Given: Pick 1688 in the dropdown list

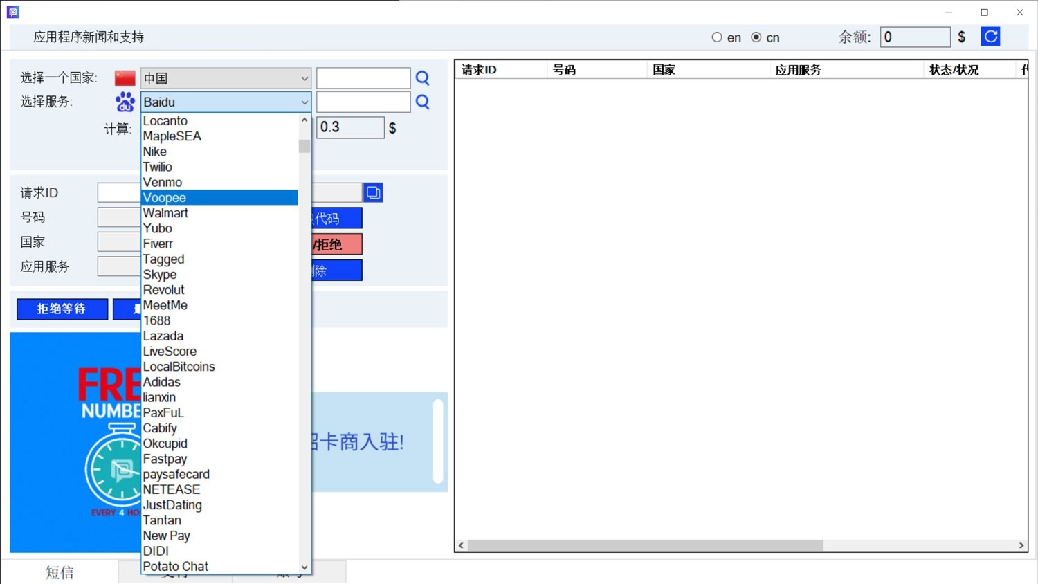Looking at the screenshot, I should [219, 320].
